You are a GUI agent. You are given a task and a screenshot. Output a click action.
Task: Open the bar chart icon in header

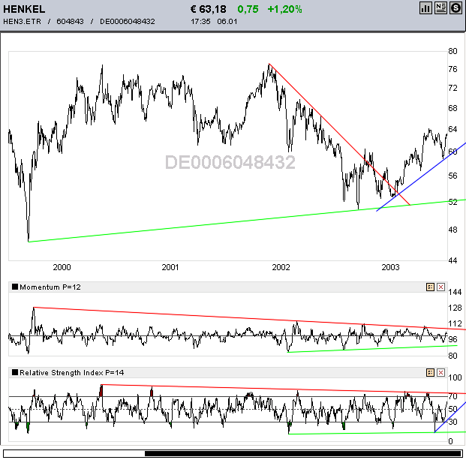(x=425, y=8)
